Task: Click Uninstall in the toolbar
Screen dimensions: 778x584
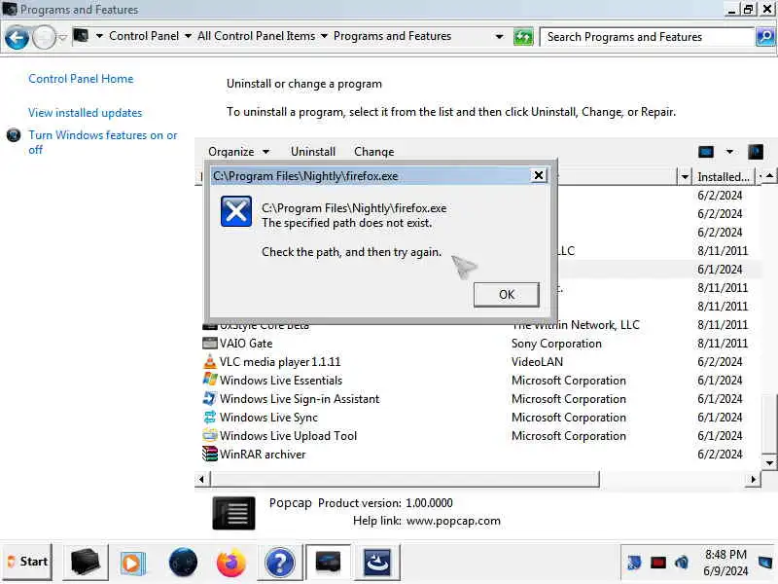Action: coord(313,152)
